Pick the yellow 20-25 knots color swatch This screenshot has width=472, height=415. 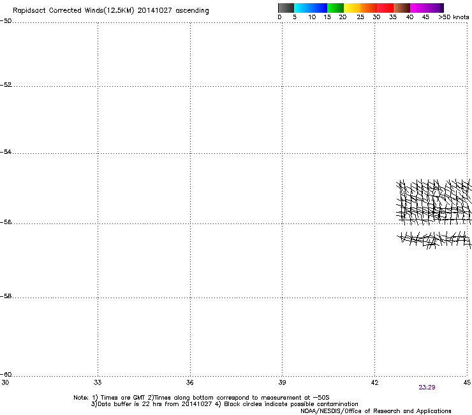coord(352,8)
